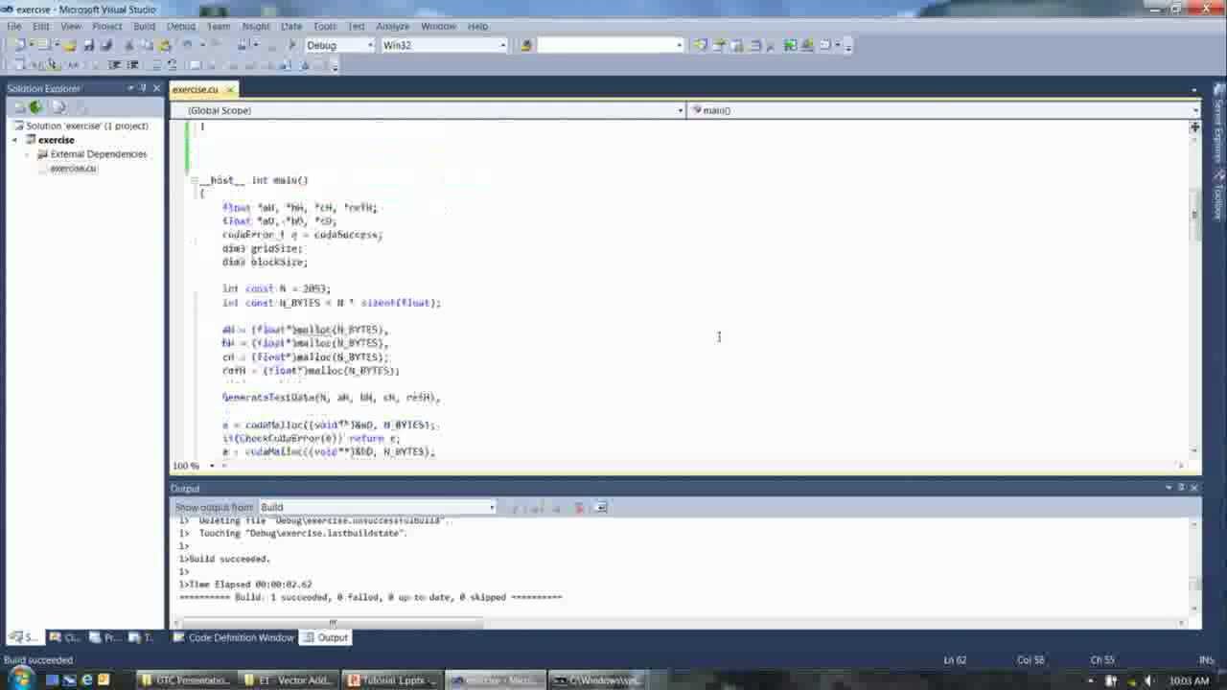Click the Output horizontal scrollbar
This screenshot has width=1227, height=690.
[332, 622]
